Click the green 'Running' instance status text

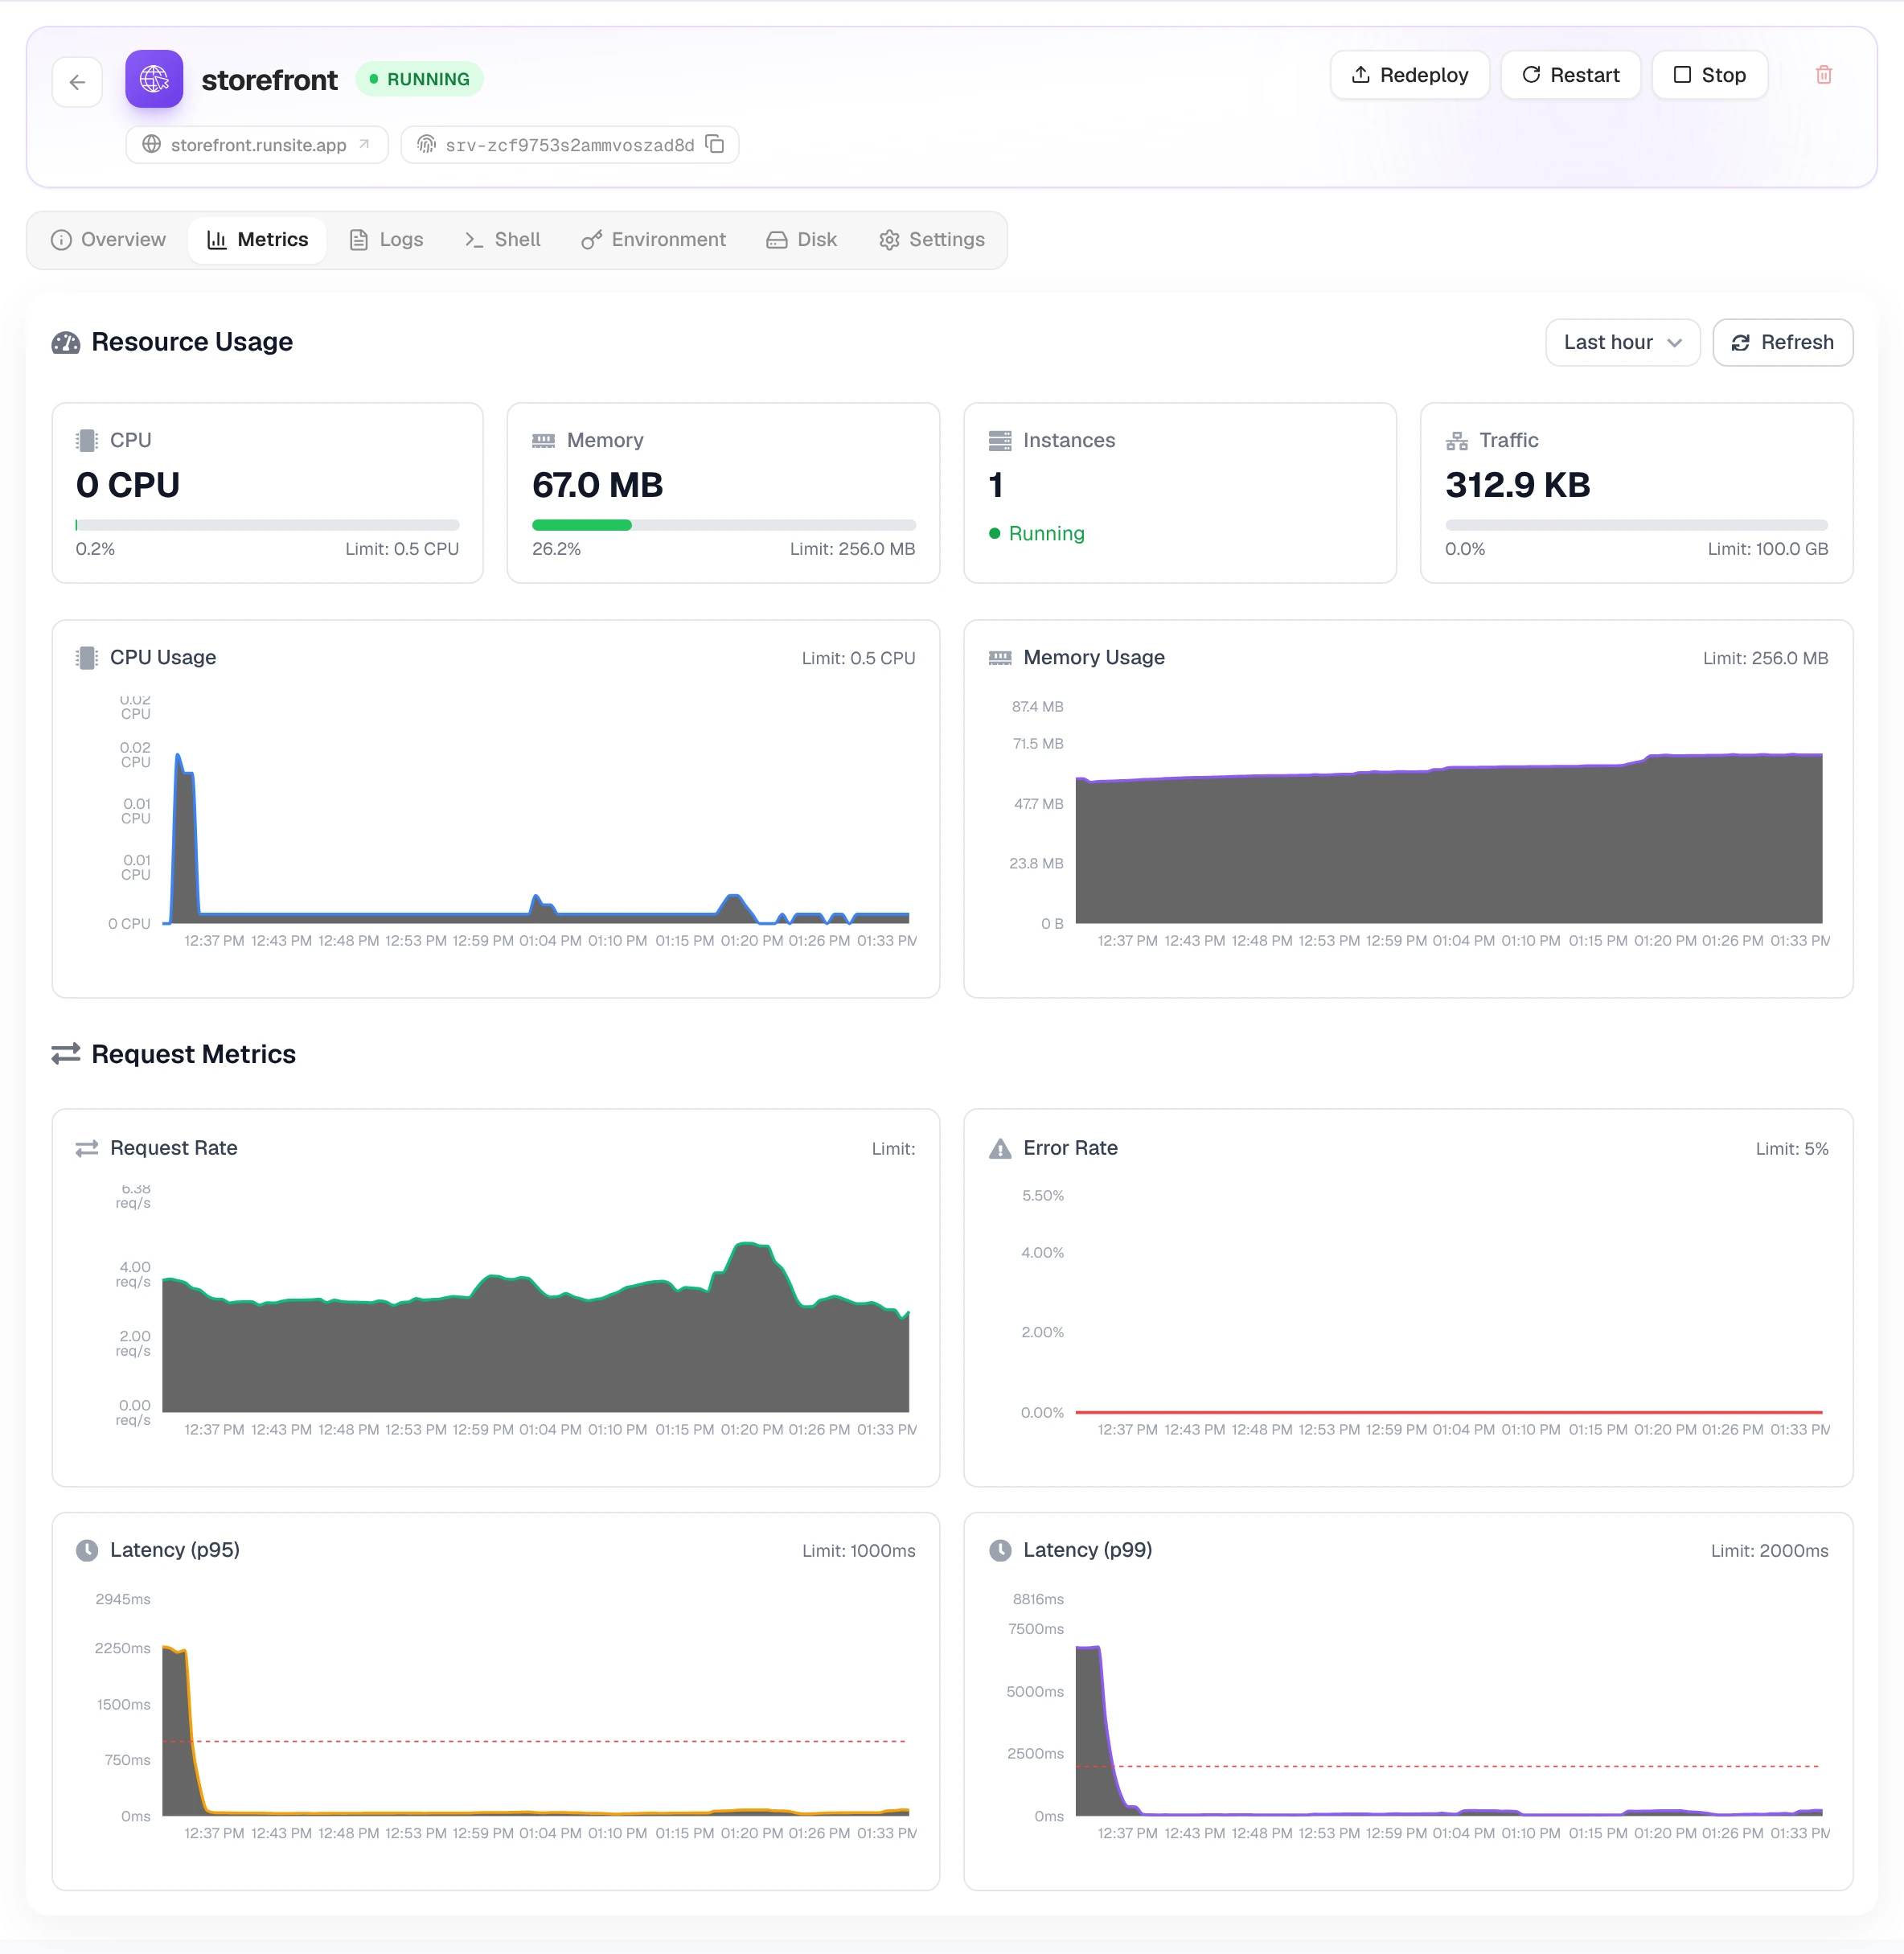[1046, 533]
